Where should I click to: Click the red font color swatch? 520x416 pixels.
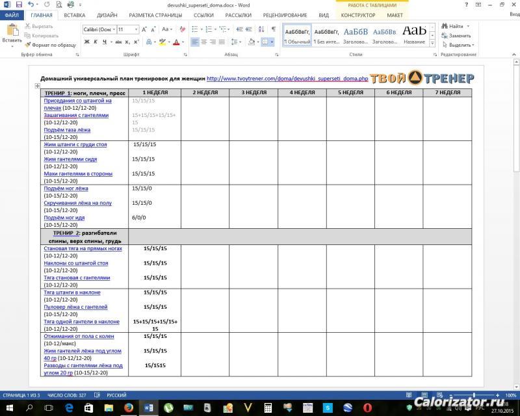[x=175, y=42]
